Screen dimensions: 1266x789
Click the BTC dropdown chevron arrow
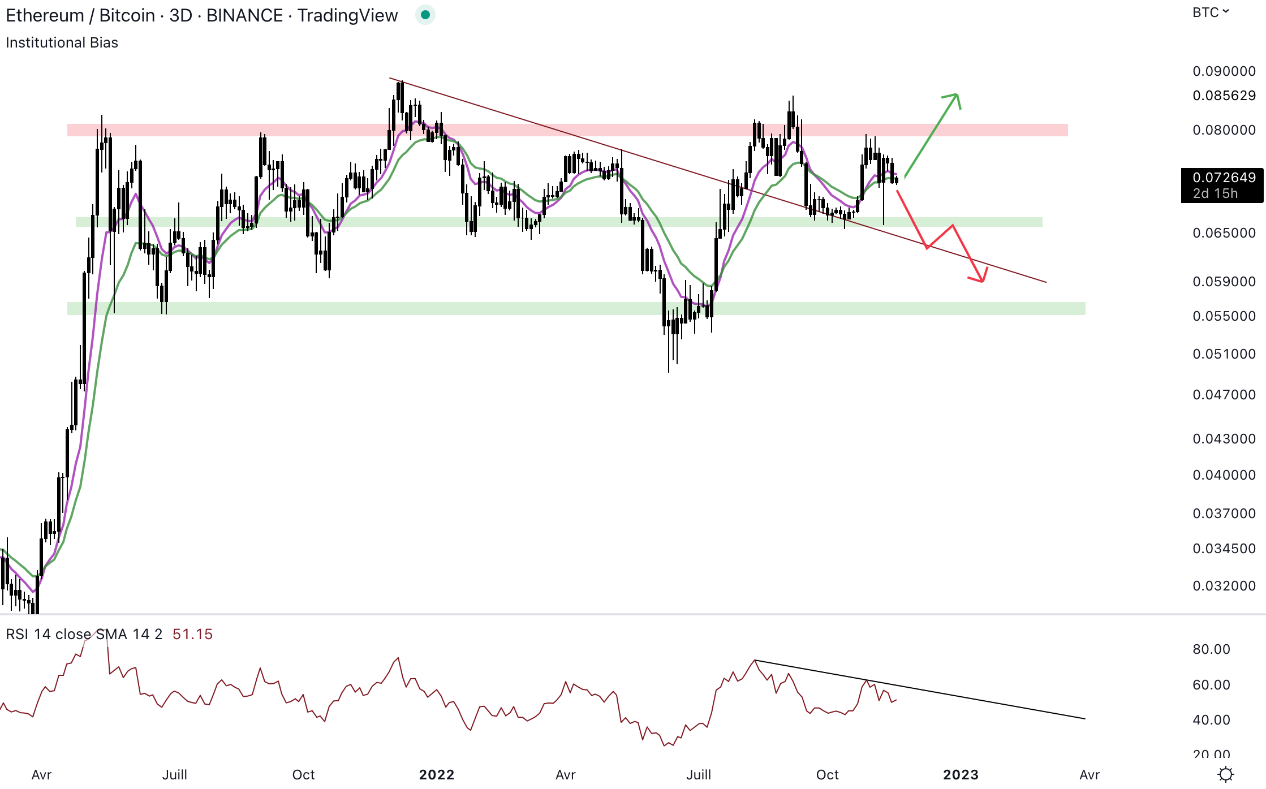pos(1226,12)
